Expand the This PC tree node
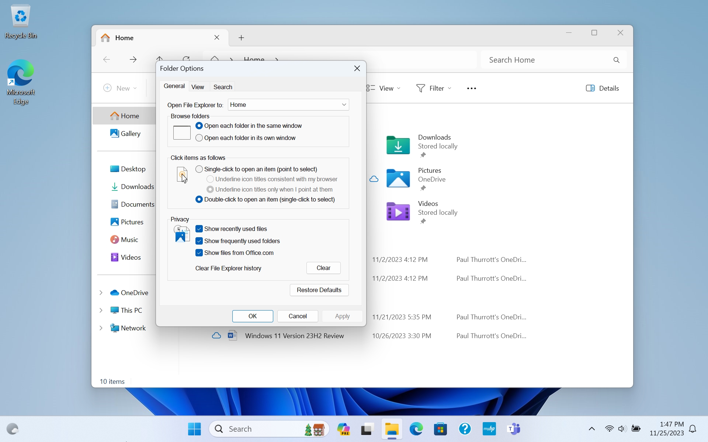 101,310
